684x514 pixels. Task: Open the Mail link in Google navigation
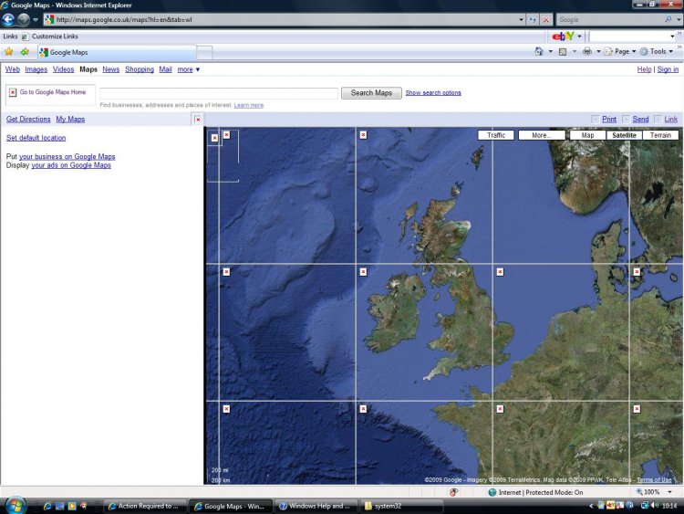165,69
